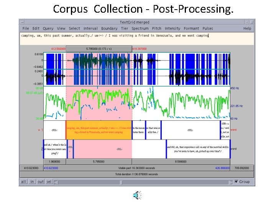The image size is (276, 207).
Task: Open the Select menu
Action: [x=74, y=28]
